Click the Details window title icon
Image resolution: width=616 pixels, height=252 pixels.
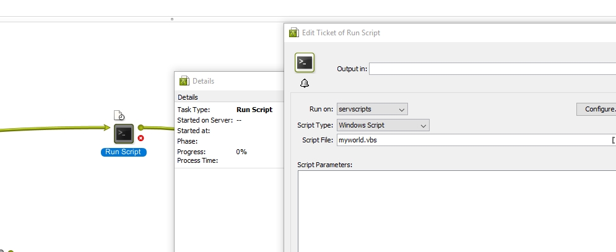point(184,80)
